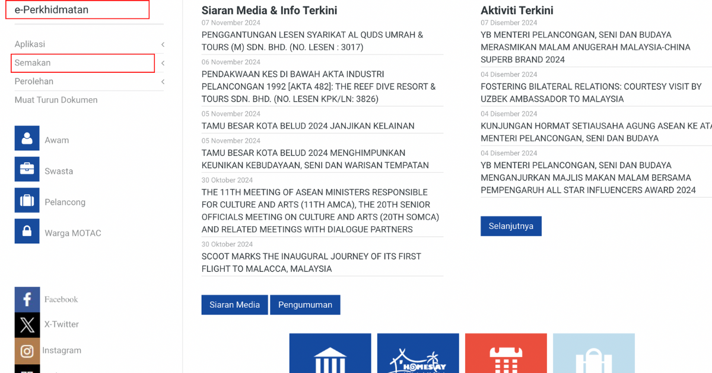
Task: Expand the Semakan submenu arrow
Action: (163, 63)
